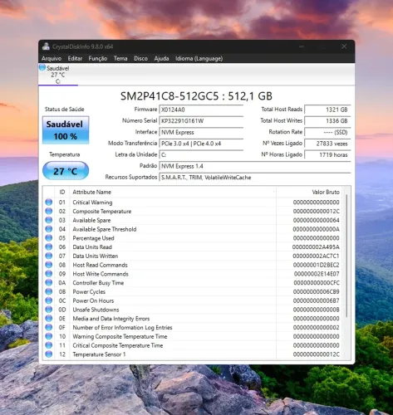Click the Firmware field X0124A0

point(201,110)
